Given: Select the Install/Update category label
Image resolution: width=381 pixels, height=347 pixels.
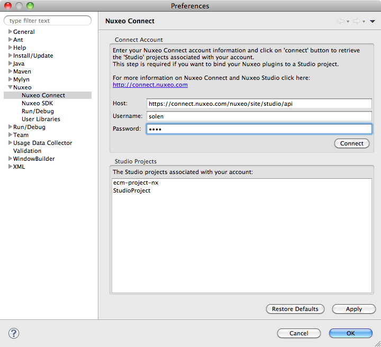Looking at the screenshot, I should tap(33, 56).
